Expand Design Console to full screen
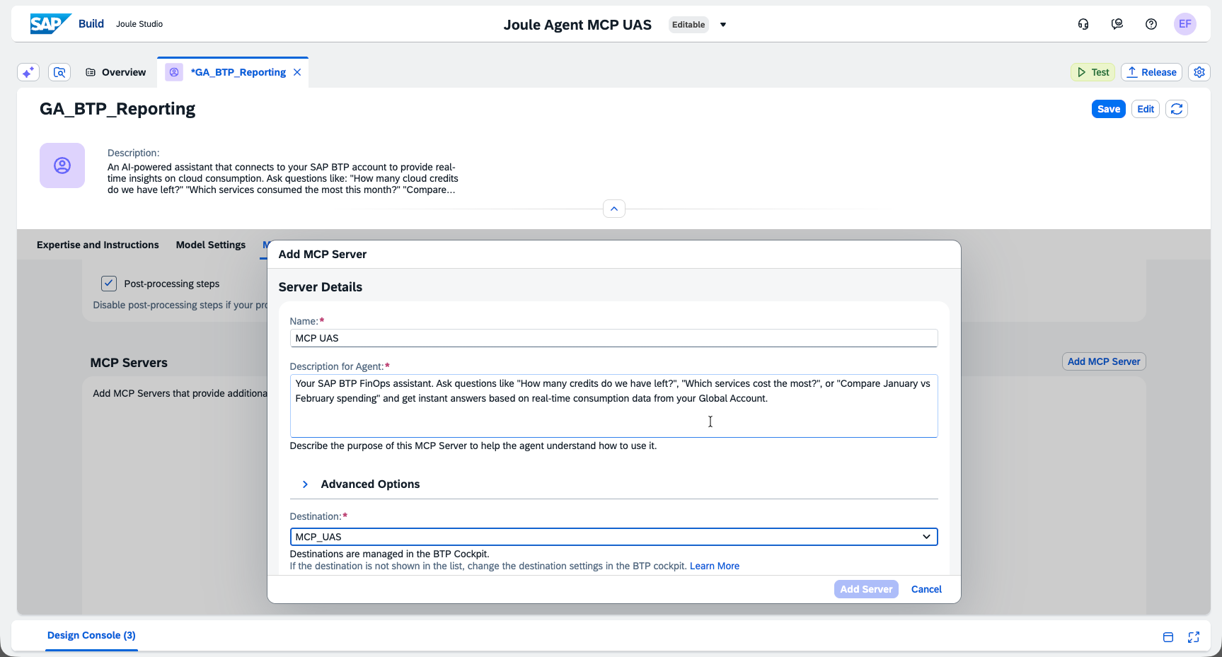 point(1194,637)
